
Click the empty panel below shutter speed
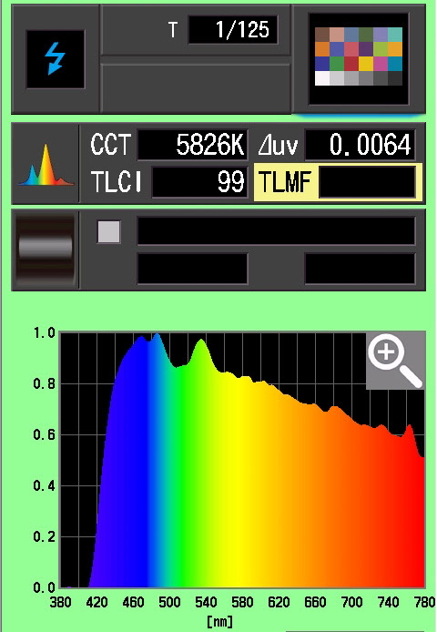point(196,87)
